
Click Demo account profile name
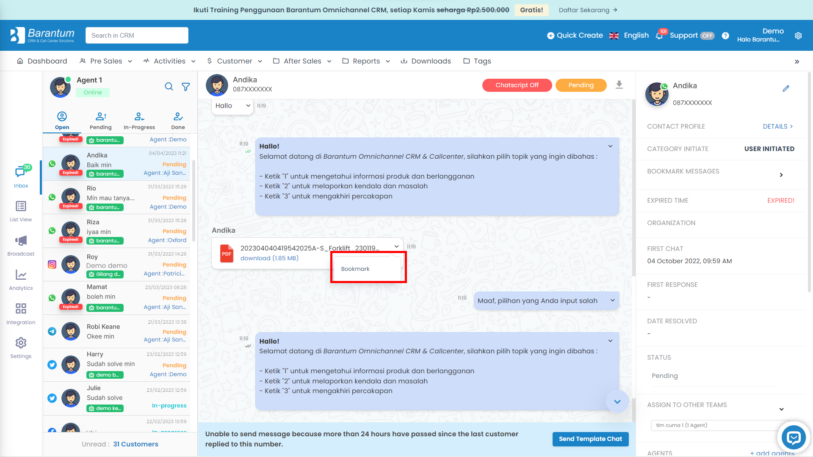(773, 31)
